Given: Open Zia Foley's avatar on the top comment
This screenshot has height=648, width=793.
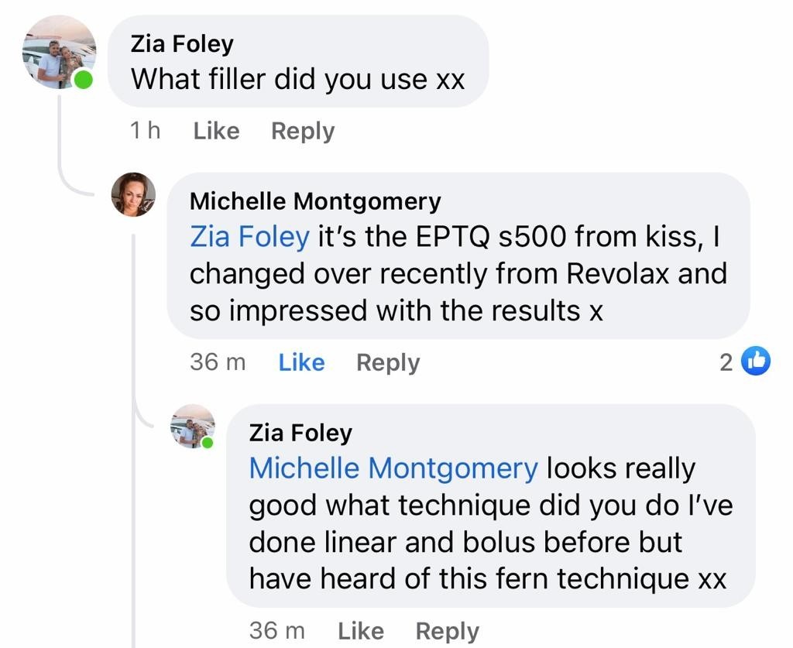Looking at the screenshot, I should pyautogui.click(x=59, y=51).
